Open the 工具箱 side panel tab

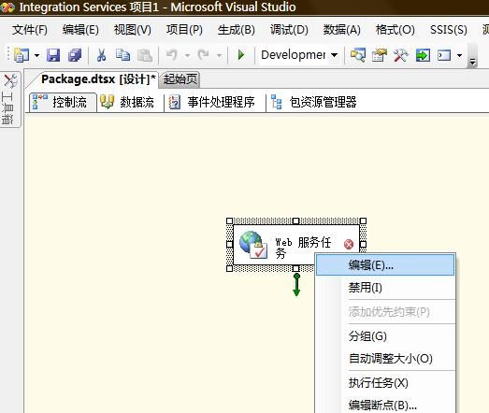10,99
